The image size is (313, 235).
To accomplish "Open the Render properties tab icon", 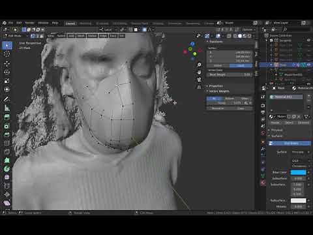I will (x=263, y=106).
